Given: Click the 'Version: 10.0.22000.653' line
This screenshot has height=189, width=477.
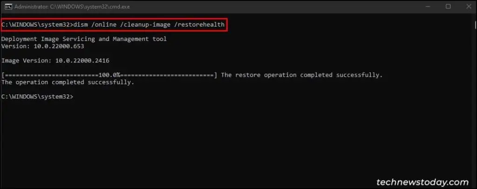Looking at the screenshot, I should click(x=42, y=46).
